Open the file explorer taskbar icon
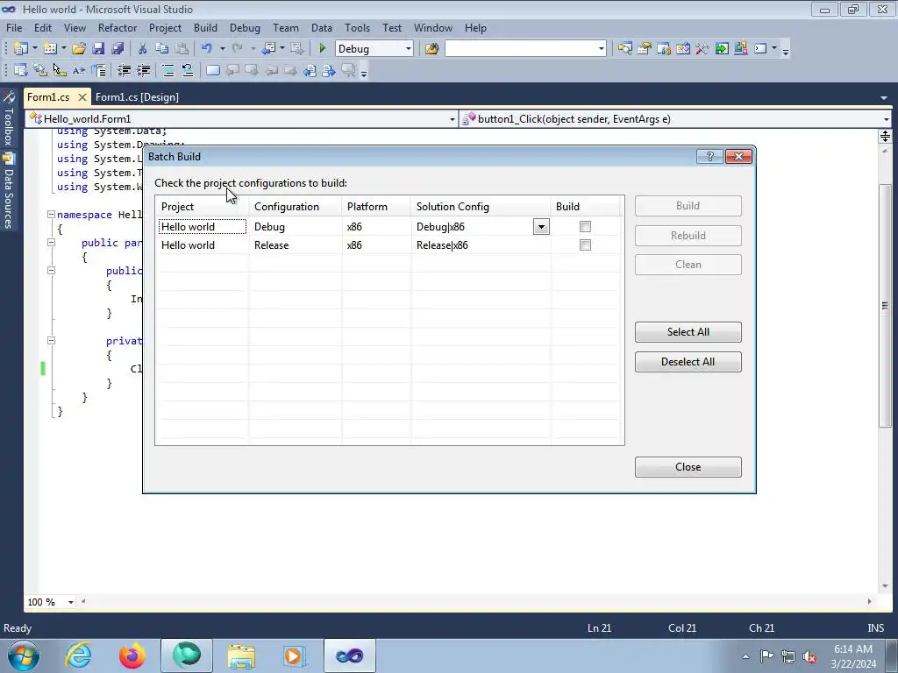Viewport: 898px width, 673px height. (x=241, y=655)
